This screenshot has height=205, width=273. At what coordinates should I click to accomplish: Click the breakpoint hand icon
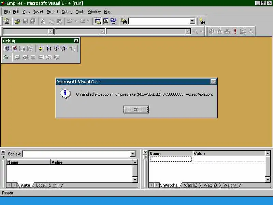pos(251,31)
